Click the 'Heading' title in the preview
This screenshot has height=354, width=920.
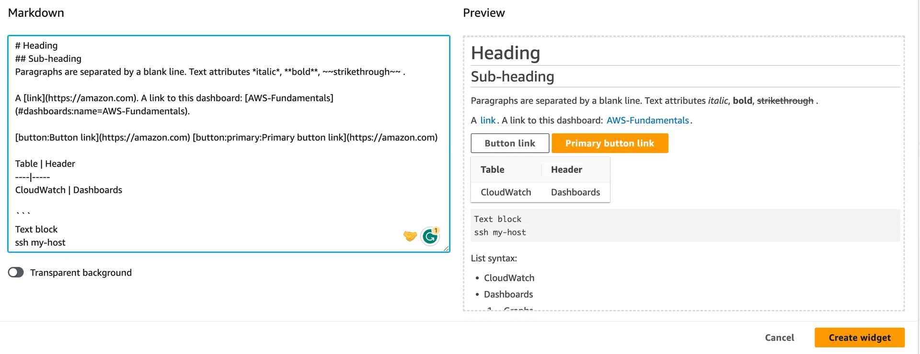(506, 53)
